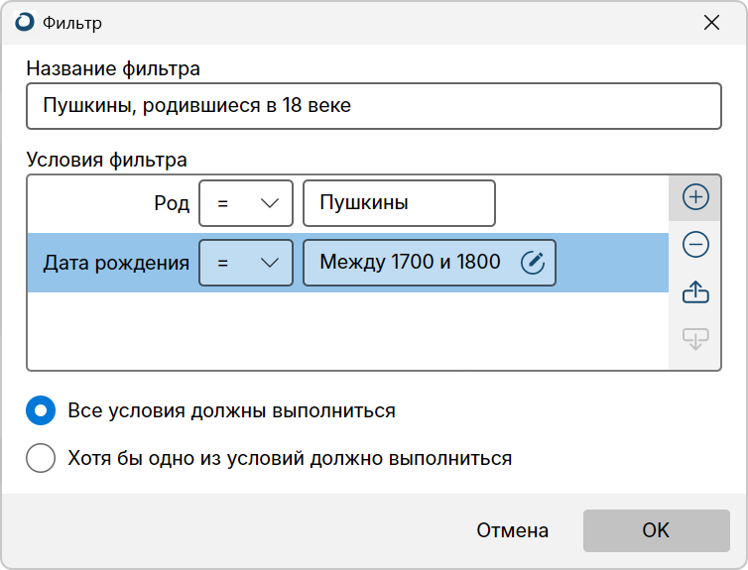Move selected condition up in the list
The image size is (748, 570).
pos(695,291)
